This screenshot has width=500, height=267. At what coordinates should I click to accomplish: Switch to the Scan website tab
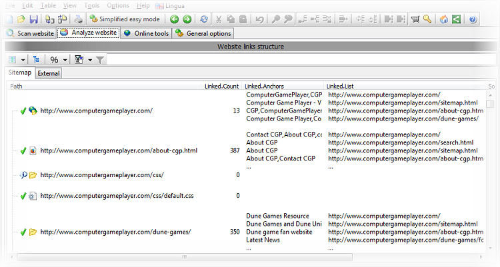(30, 33)
